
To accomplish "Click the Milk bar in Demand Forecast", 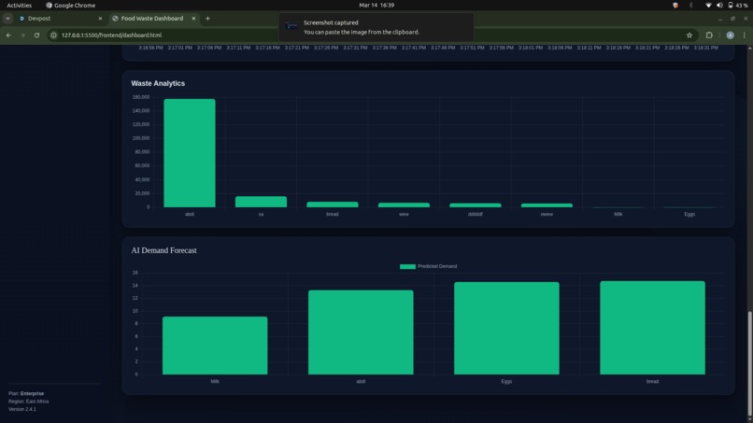I will (215, 345).
